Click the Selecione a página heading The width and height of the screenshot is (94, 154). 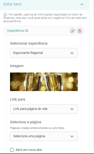pos(26,122)
